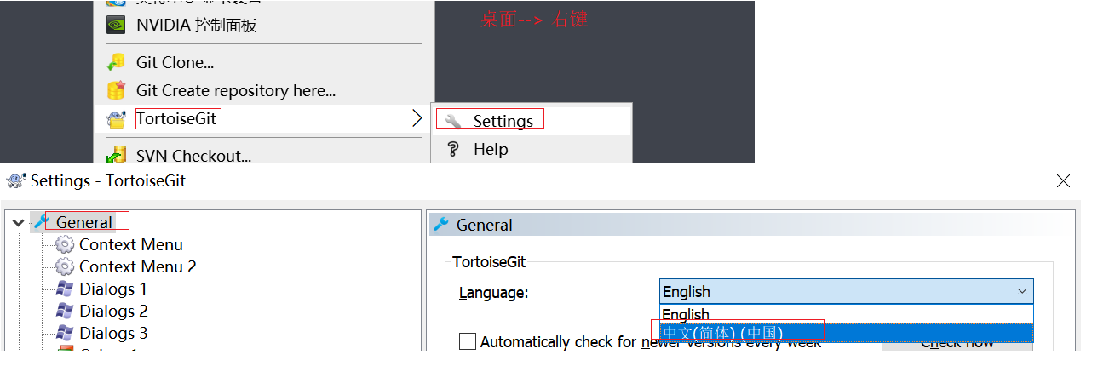The width and height of the screenshot is (1115, 366).
Task: Click the Settings wrench icon in submenu
Action: pyautogui.click(x=453, y=121)
